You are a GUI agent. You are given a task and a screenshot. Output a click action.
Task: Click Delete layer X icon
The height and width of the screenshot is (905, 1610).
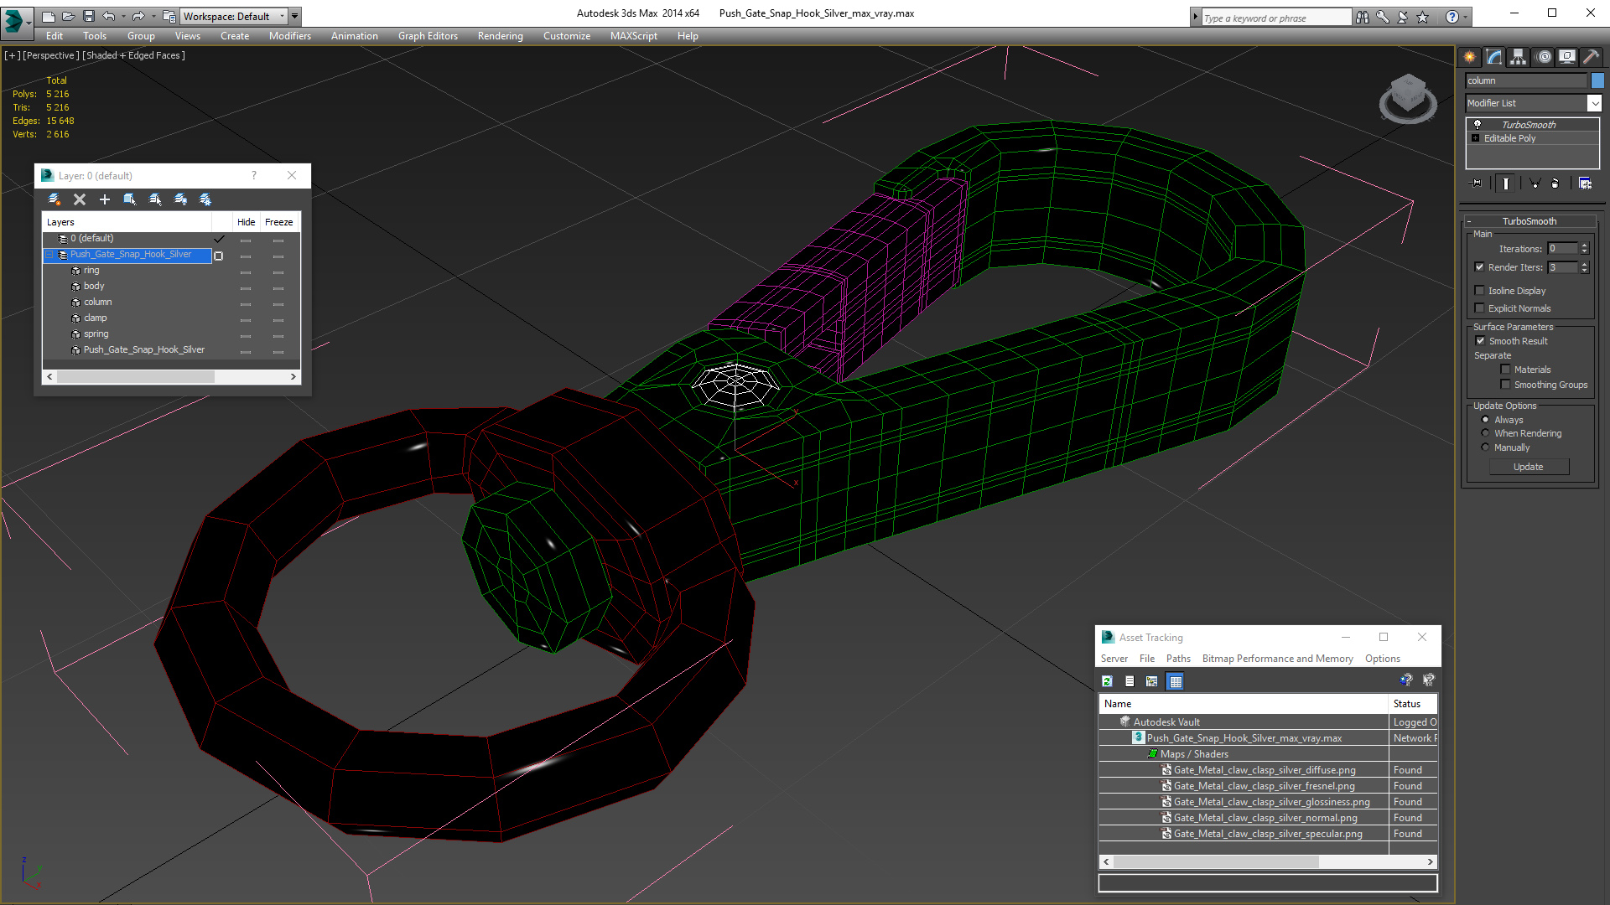[80, 199]
